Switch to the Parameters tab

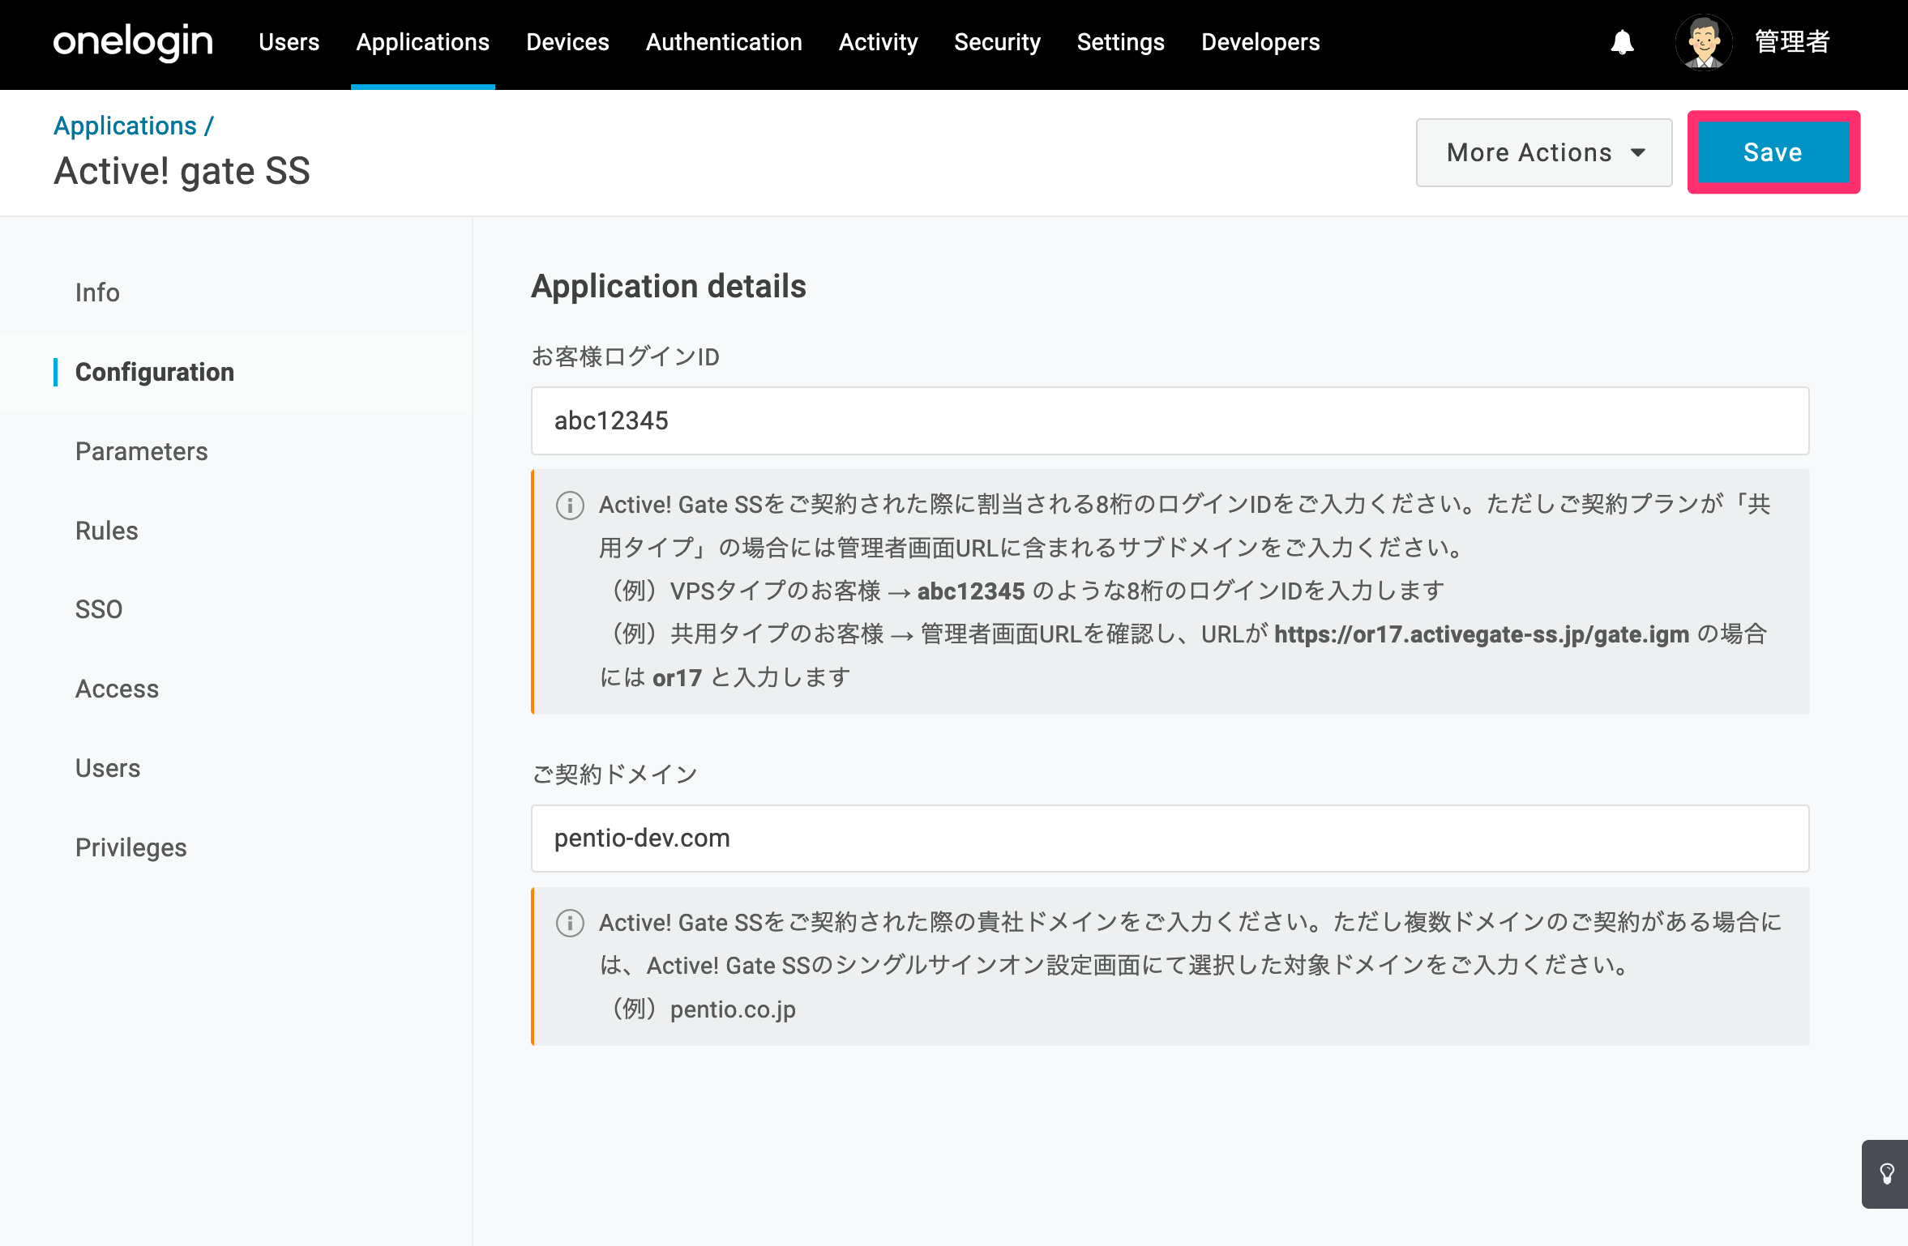(142, 451)
